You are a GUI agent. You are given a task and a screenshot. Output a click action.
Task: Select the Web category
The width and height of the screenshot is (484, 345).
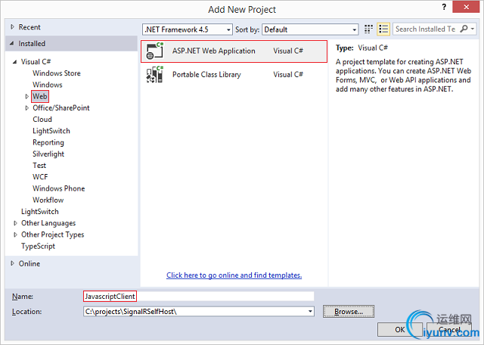tap(40, 96)
